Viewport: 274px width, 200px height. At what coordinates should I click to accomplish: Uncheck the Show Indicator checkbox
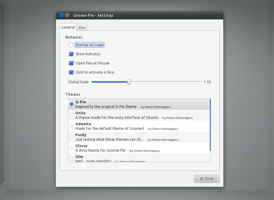tap(71, 54)
